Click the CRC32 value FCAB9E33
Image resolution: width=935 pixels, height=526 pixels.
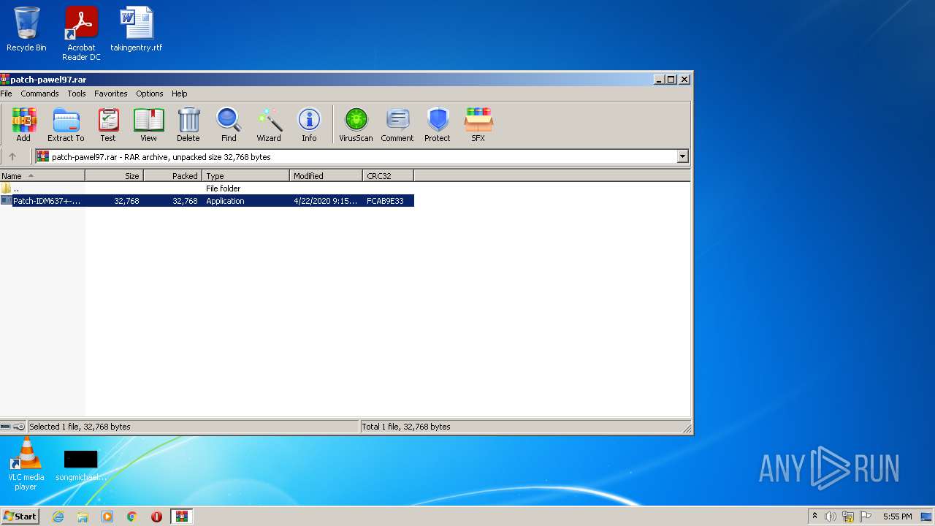385,201
